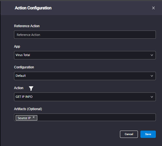
Task: Click the Configuration field label
Action: (x=24, y=67)
